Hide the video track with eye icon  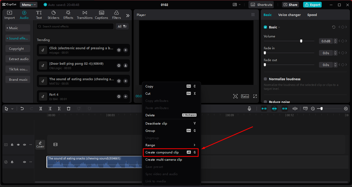click(x=18, y=145)
